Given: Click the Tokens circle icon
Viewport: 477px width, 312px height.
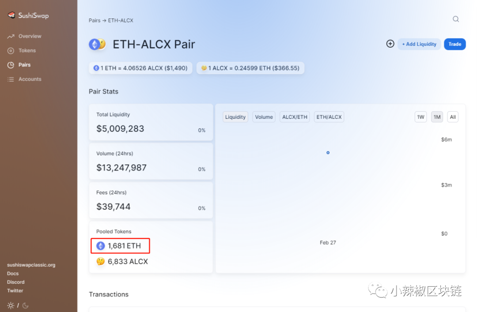Looking at the screenshot, I should click(x=11, y=51).
